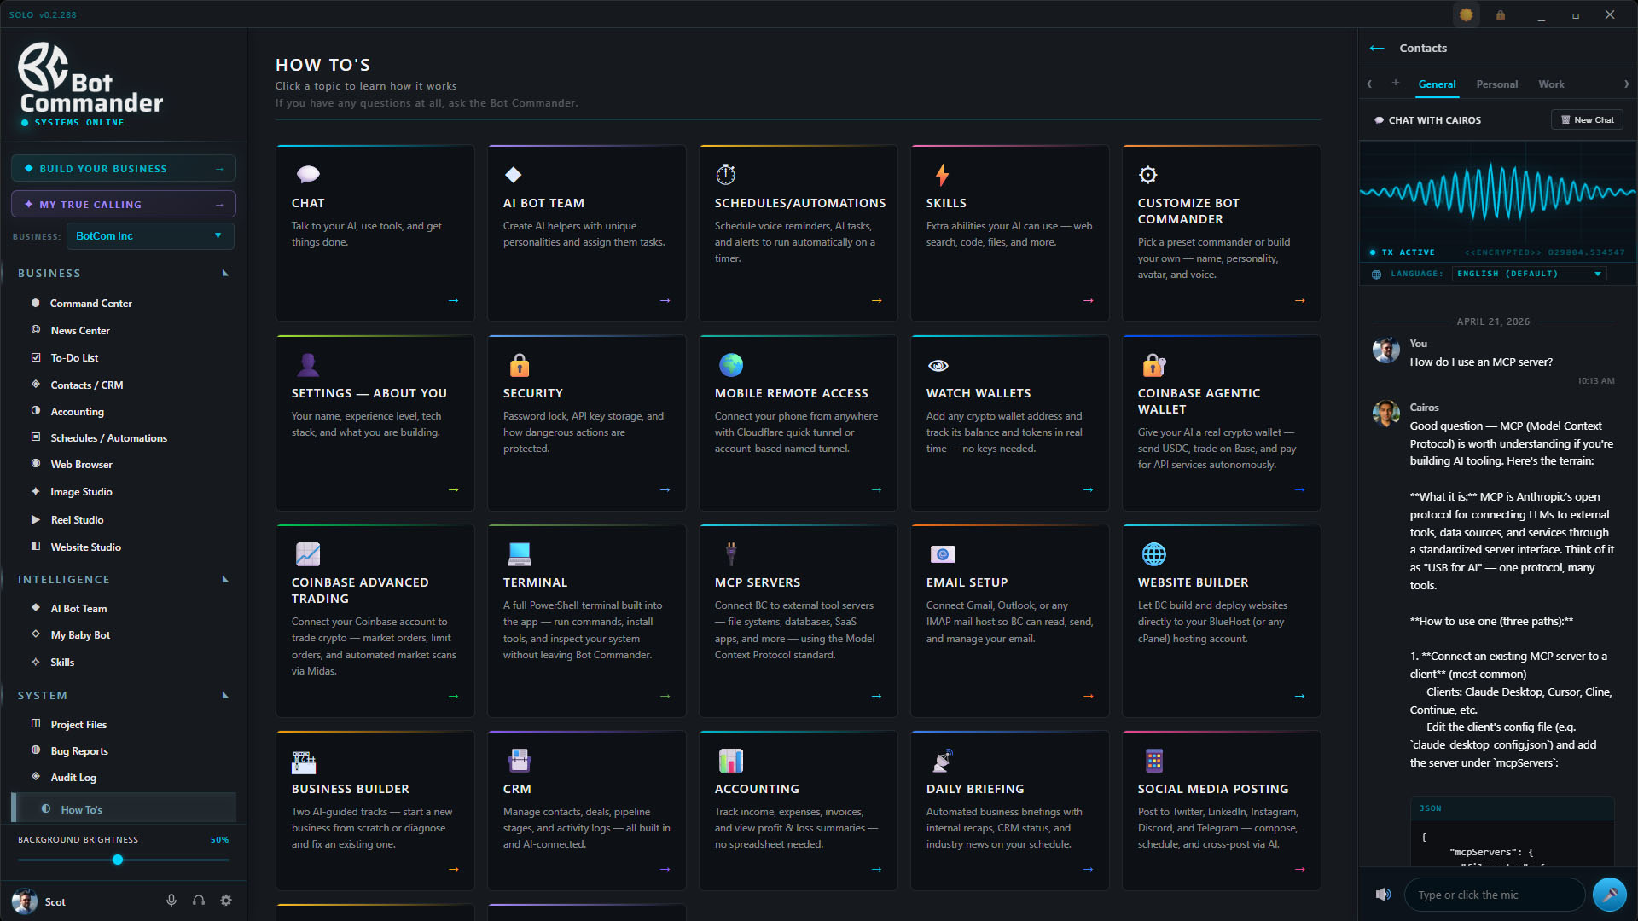Click the left chevron beside chat tabs
The height and width of the screenshot is (921, 1638).
pyautogui.click(x=1369, y=84)
